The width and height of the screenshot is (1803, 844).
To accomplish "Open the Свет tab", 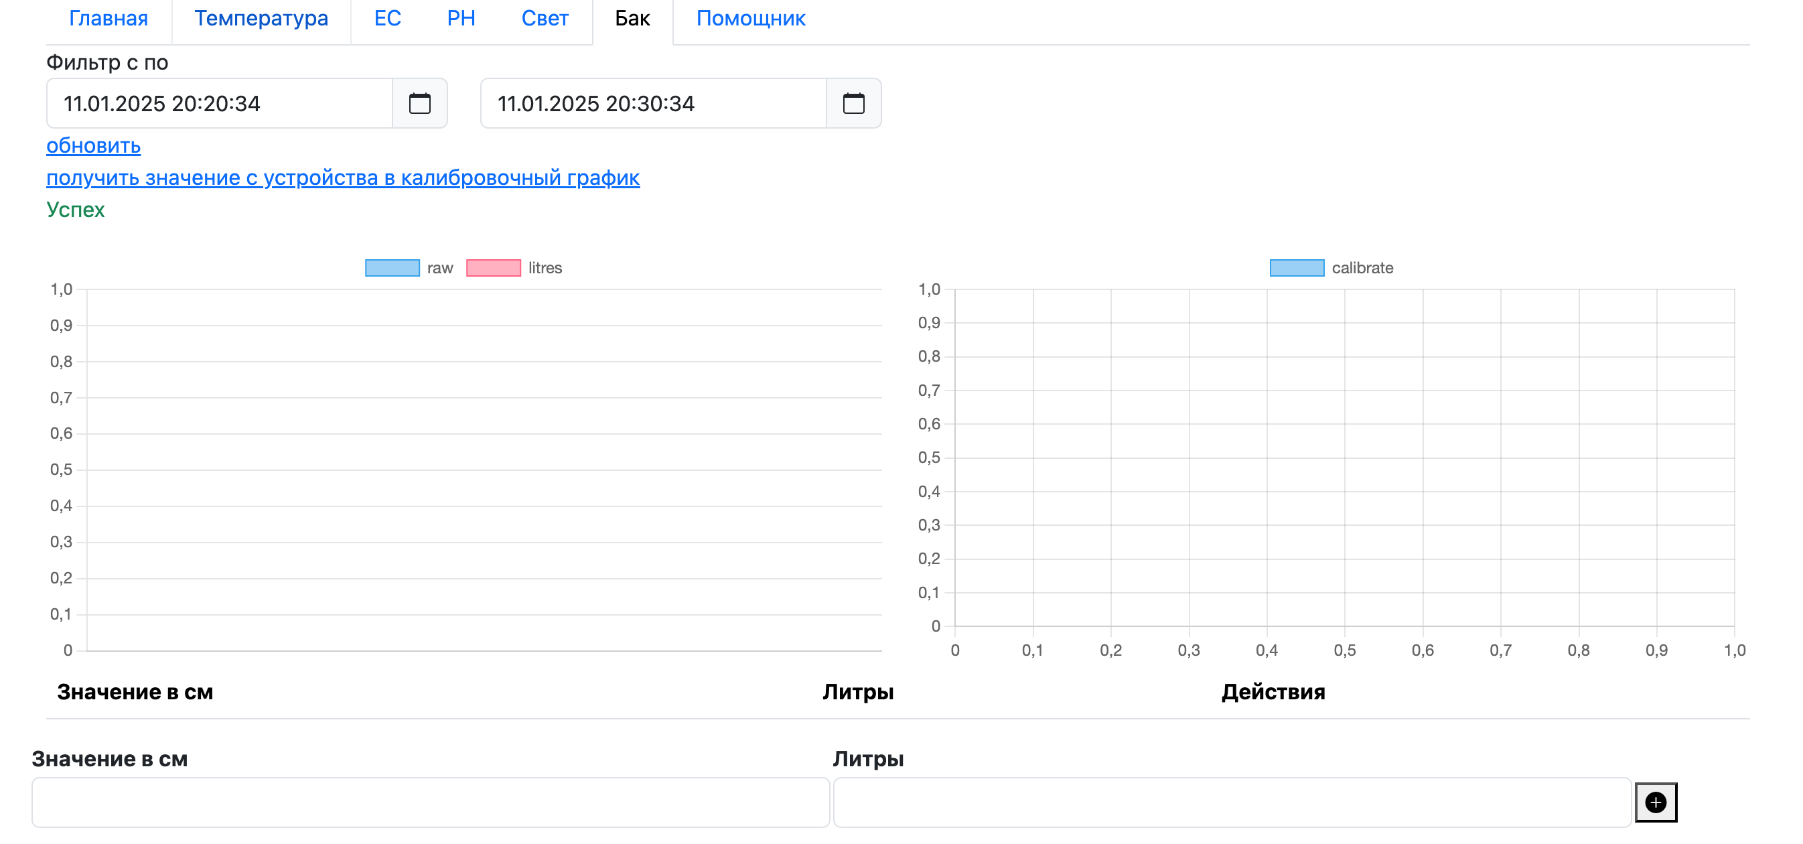I will (x=545, y=19).
